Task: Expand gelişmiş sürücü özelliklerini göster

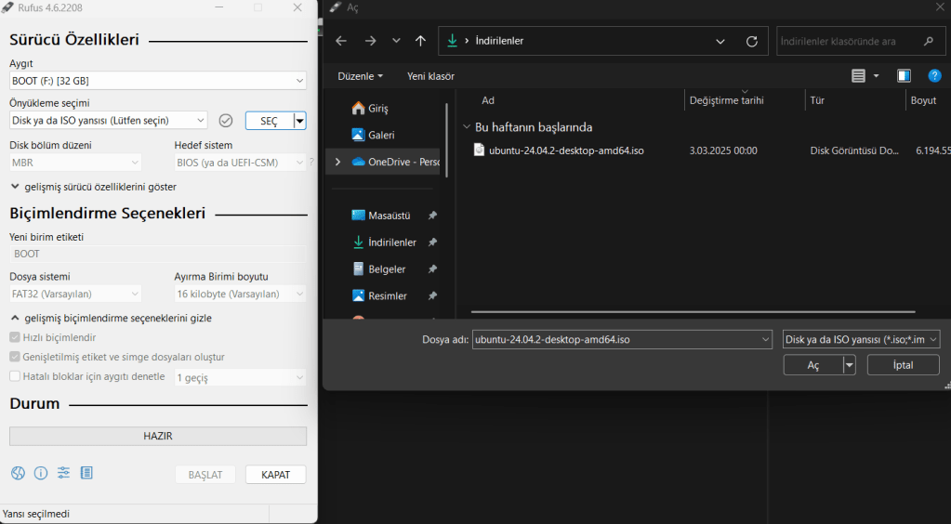Action: pyautogui.click(x=93, y=187)
